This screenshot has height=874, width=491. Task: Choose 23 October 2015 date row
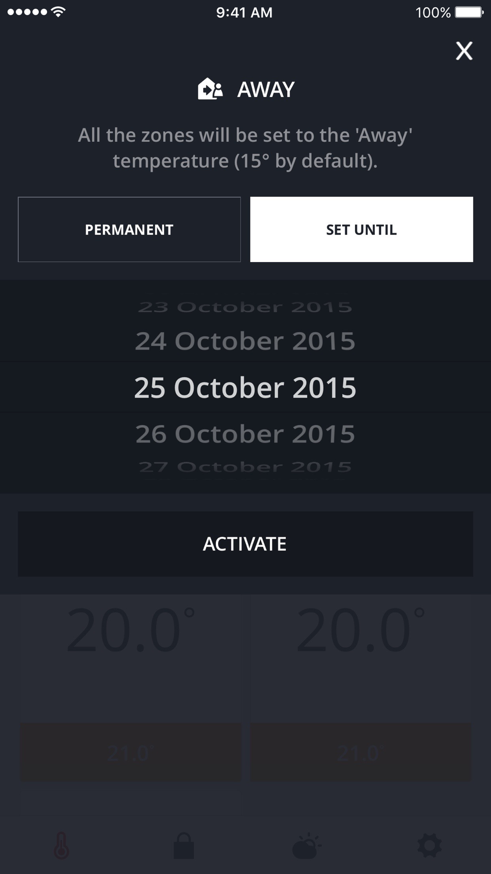245,307
